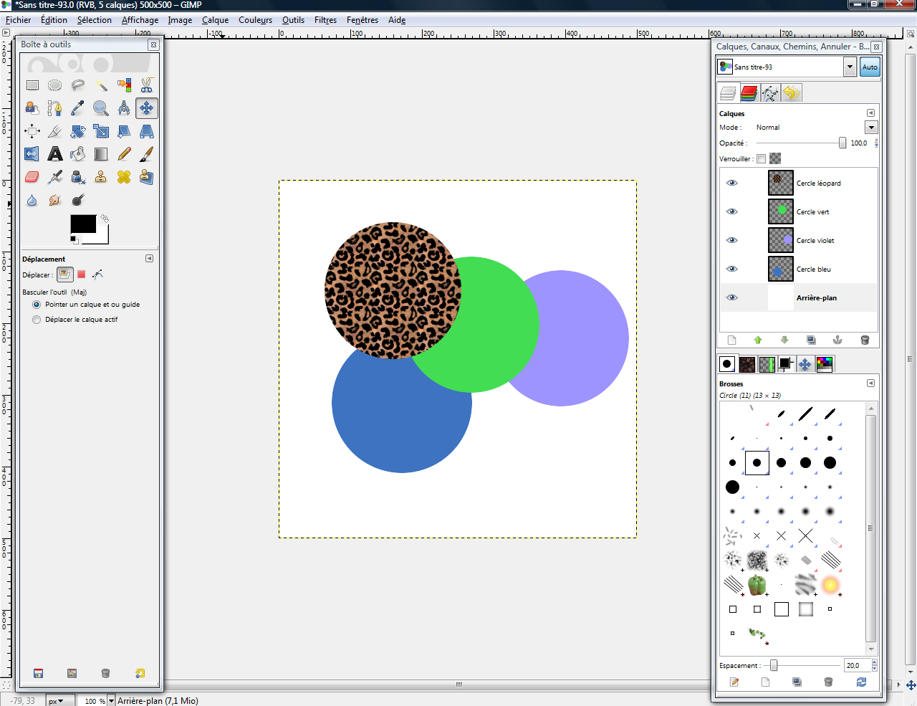Open the layer Mode dropdown

[871, 128]
